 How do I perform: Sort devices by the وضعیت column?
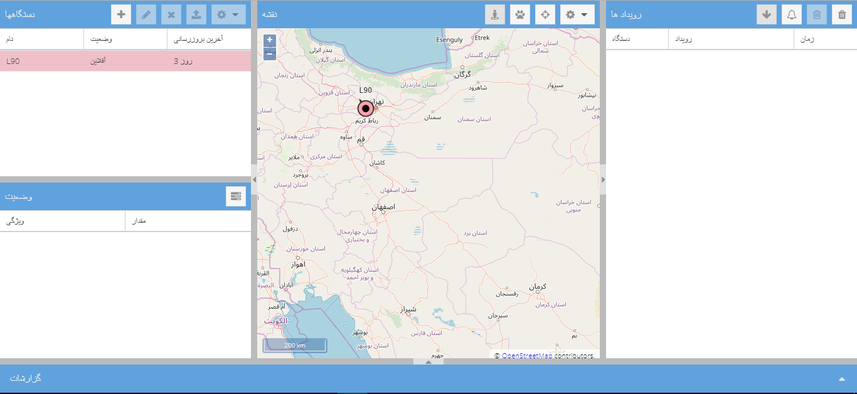(x=125, y=39)
